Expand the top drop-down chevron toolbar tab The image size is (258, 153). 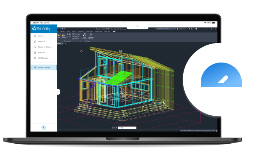tap(138, 26)
